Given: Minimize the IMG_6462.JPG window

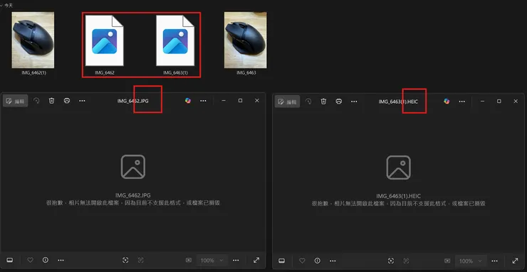Looking at the screenshot, I should pyautogui.click(x=224, y=101).
